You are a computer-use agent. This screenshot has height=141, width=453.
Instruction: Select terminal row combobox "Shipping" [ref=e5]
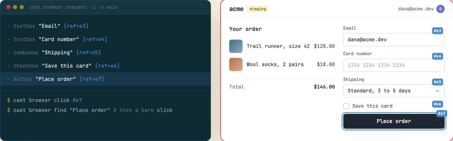coord(105,52)
